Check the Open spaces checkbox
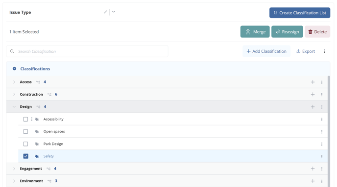Viewport: 337px width, 187px height. (25, 131)
